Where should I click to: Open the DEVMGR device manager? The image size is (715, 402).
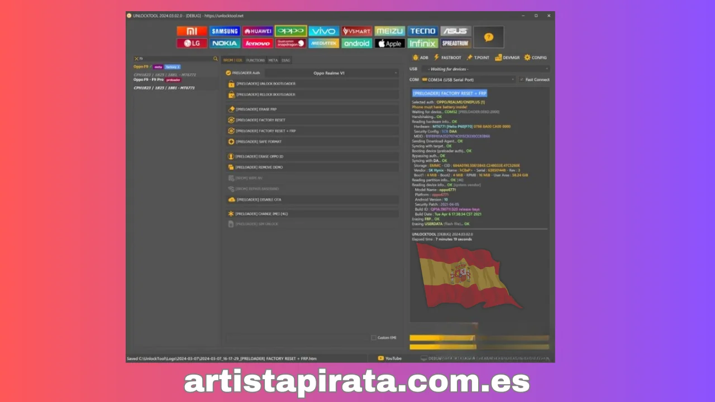click(507, 58)
